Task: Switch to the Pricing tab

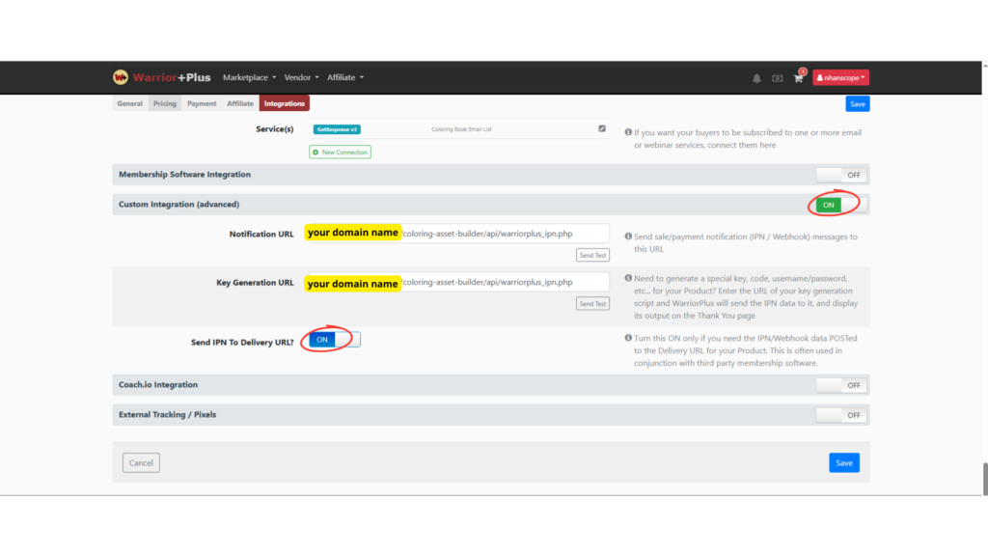Action: click(x=165, y=103)
